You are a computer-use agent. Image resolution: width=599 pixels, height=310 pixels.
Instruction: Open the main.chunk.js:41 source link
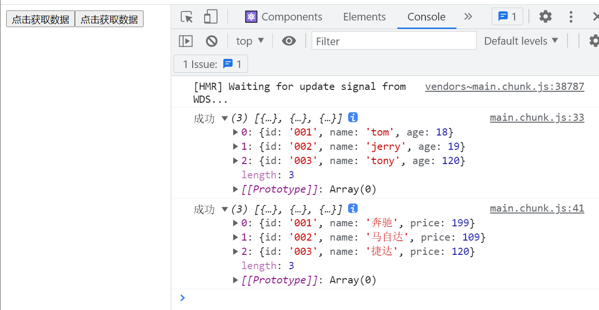[537, 208]
